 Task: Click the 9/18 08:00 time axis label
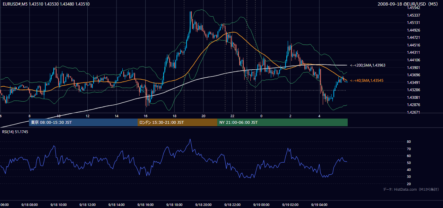click(x=29, y=205)
